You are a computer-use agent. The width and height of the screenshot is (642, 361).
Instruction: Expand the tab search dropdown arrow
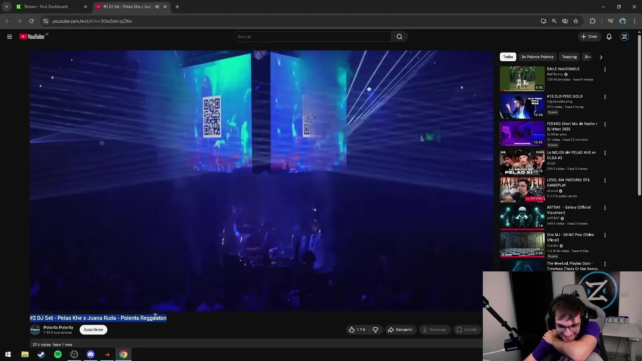(x=6, y=7)
